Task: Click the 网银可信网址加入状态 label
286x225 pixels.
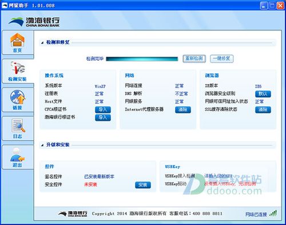Action: [x=227, y=101]
